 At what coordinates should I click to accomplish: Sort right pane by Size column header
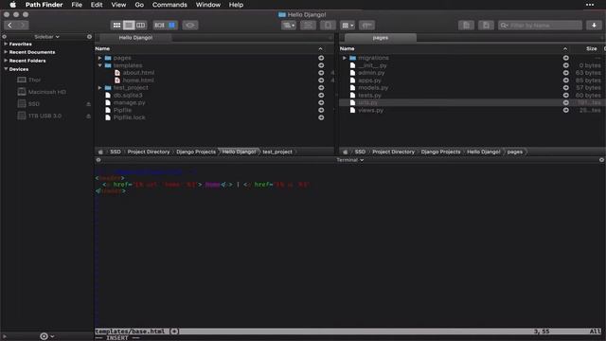click(591, 48)
